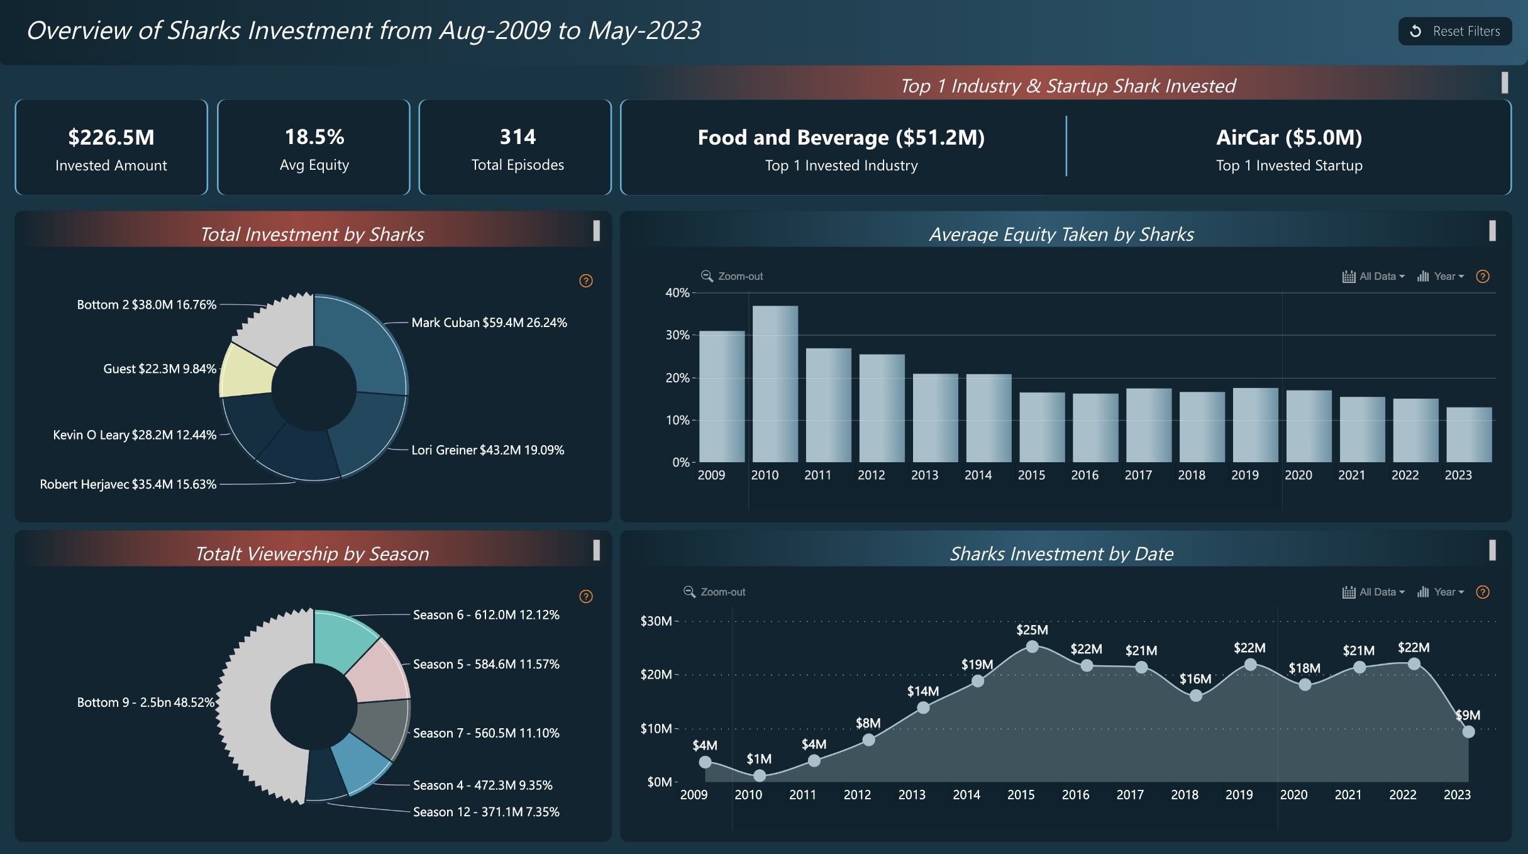The image size is (1528, 854).
Task: Click the 2010 bar in Average Equity chart
Action: [x=775, y=384]
